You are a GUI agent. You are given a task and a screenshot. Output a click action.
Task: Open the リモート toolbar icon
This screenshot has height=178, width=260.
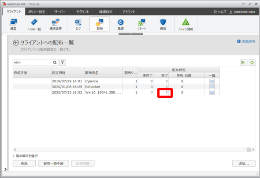click(142, 24)
